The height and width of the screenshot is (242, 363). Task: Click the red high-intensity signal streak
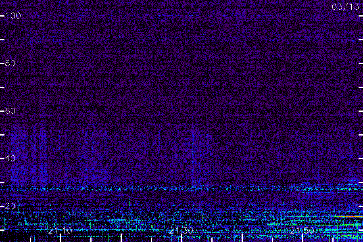pyautogui.click(x=349, y=217)
